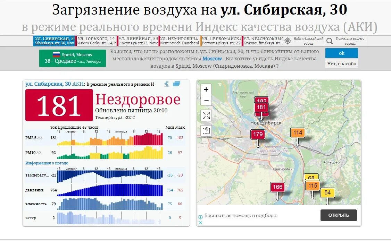Open the ул. Горького, 14 station tab
Image resolution: width=391 pixels, height=241 pixels.
tap(96, 41)
